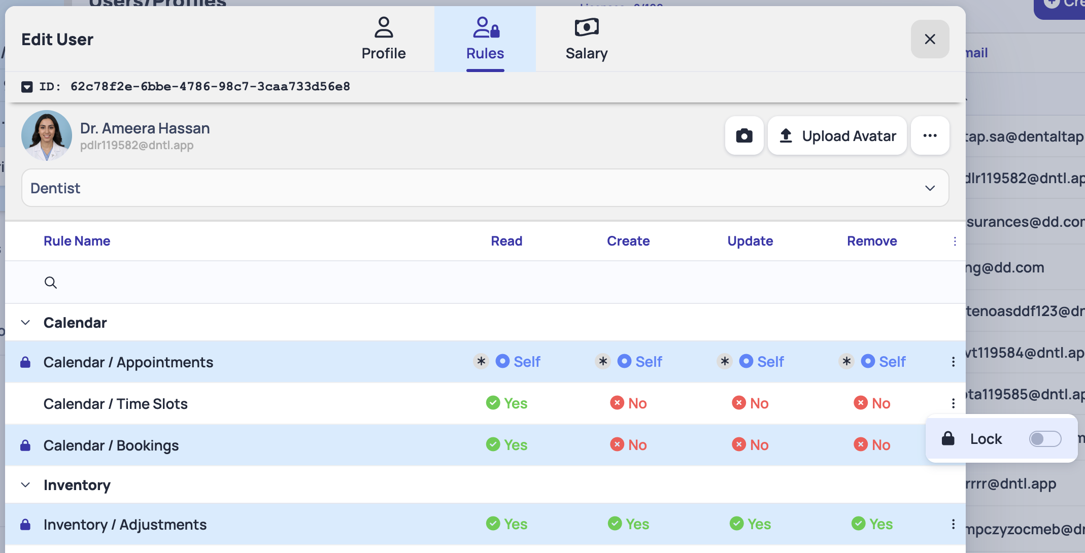This screenshot has width=1085, height=553.
Task: Switch to the Salary tab
Action: [x=586, y=39]
